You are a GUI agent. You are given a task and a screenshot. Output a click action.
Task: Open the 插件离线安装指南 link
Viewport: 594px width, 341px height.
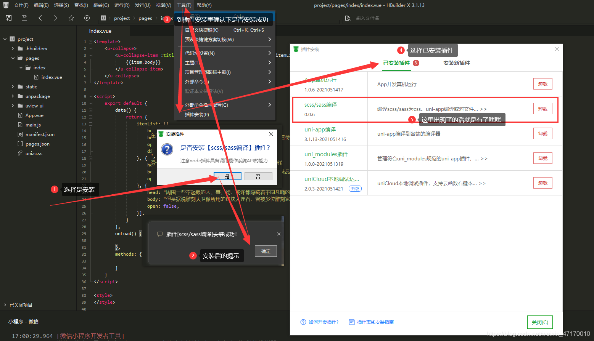point(371,322)
